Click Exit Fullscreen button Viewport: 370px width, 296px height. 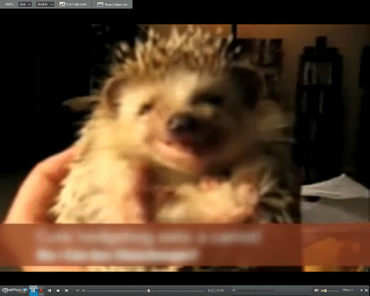click(73, 5)
